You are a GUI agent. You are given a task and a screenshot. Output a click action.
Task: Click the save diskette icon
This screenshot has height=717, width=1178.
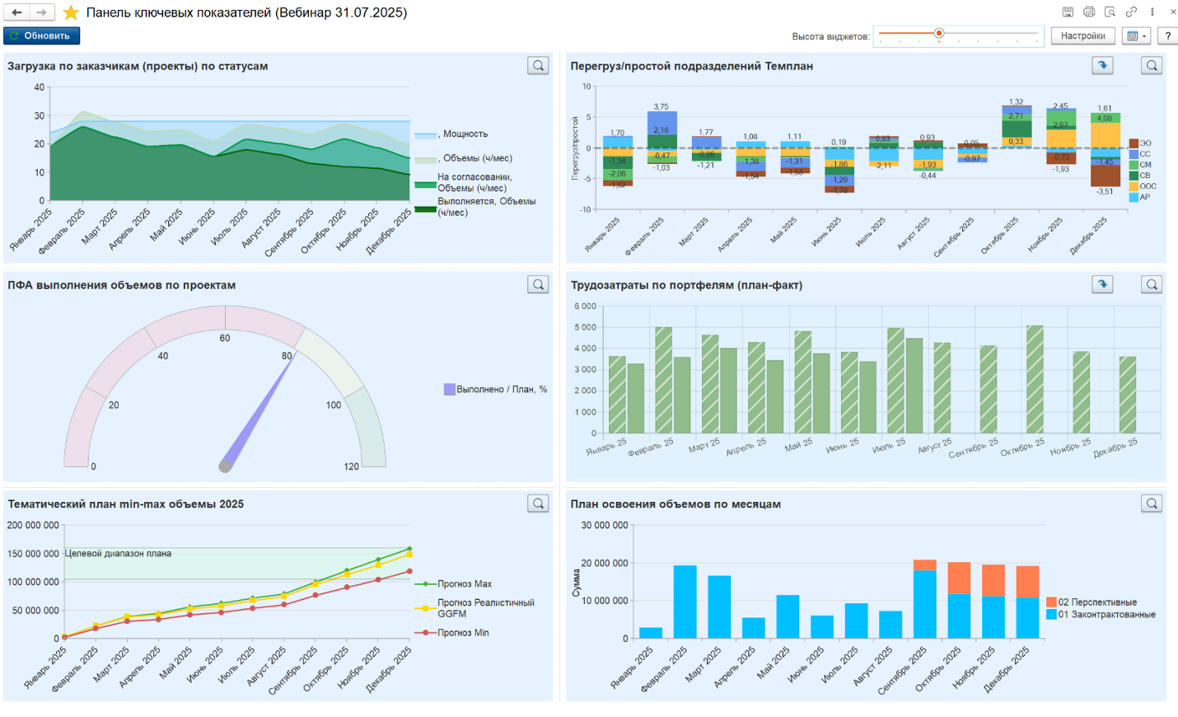tap(1068, 12)
